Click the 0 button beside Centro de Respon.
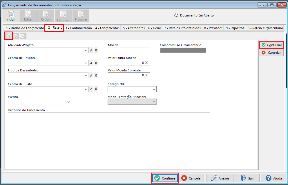 click(x=96, y=63)
